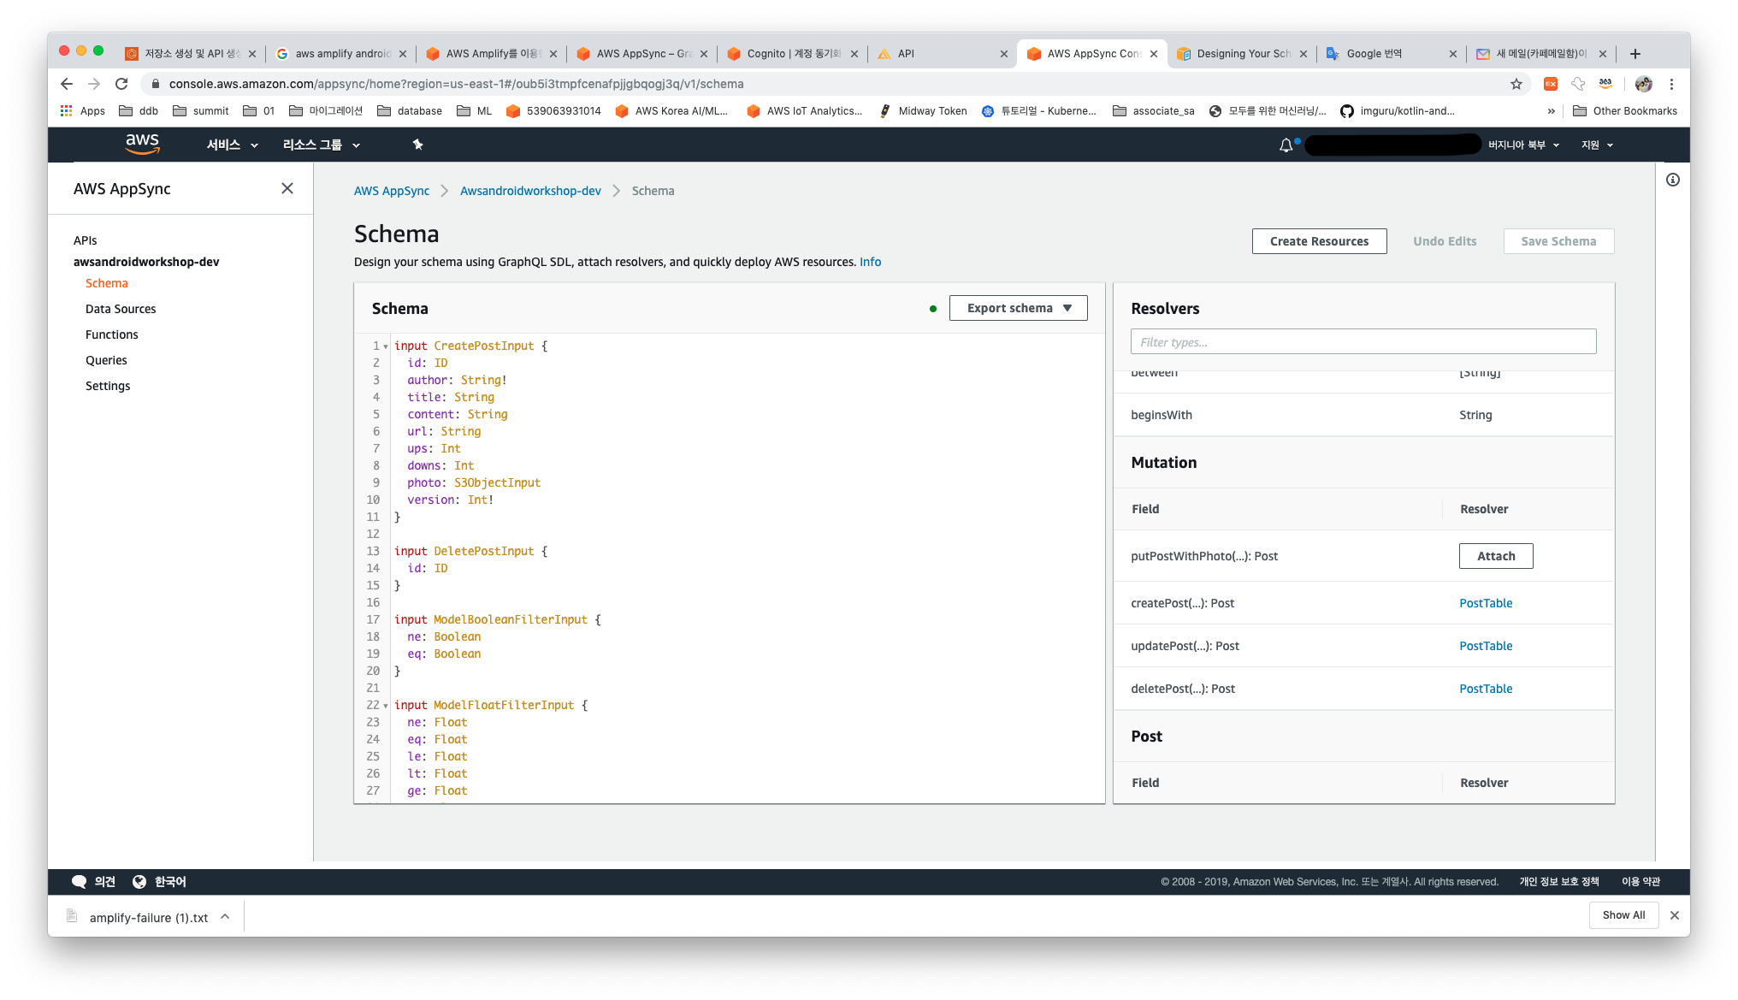Close the downloads bar with X
This screenshot has width=1738, height=1000.
coord(1675,915)
